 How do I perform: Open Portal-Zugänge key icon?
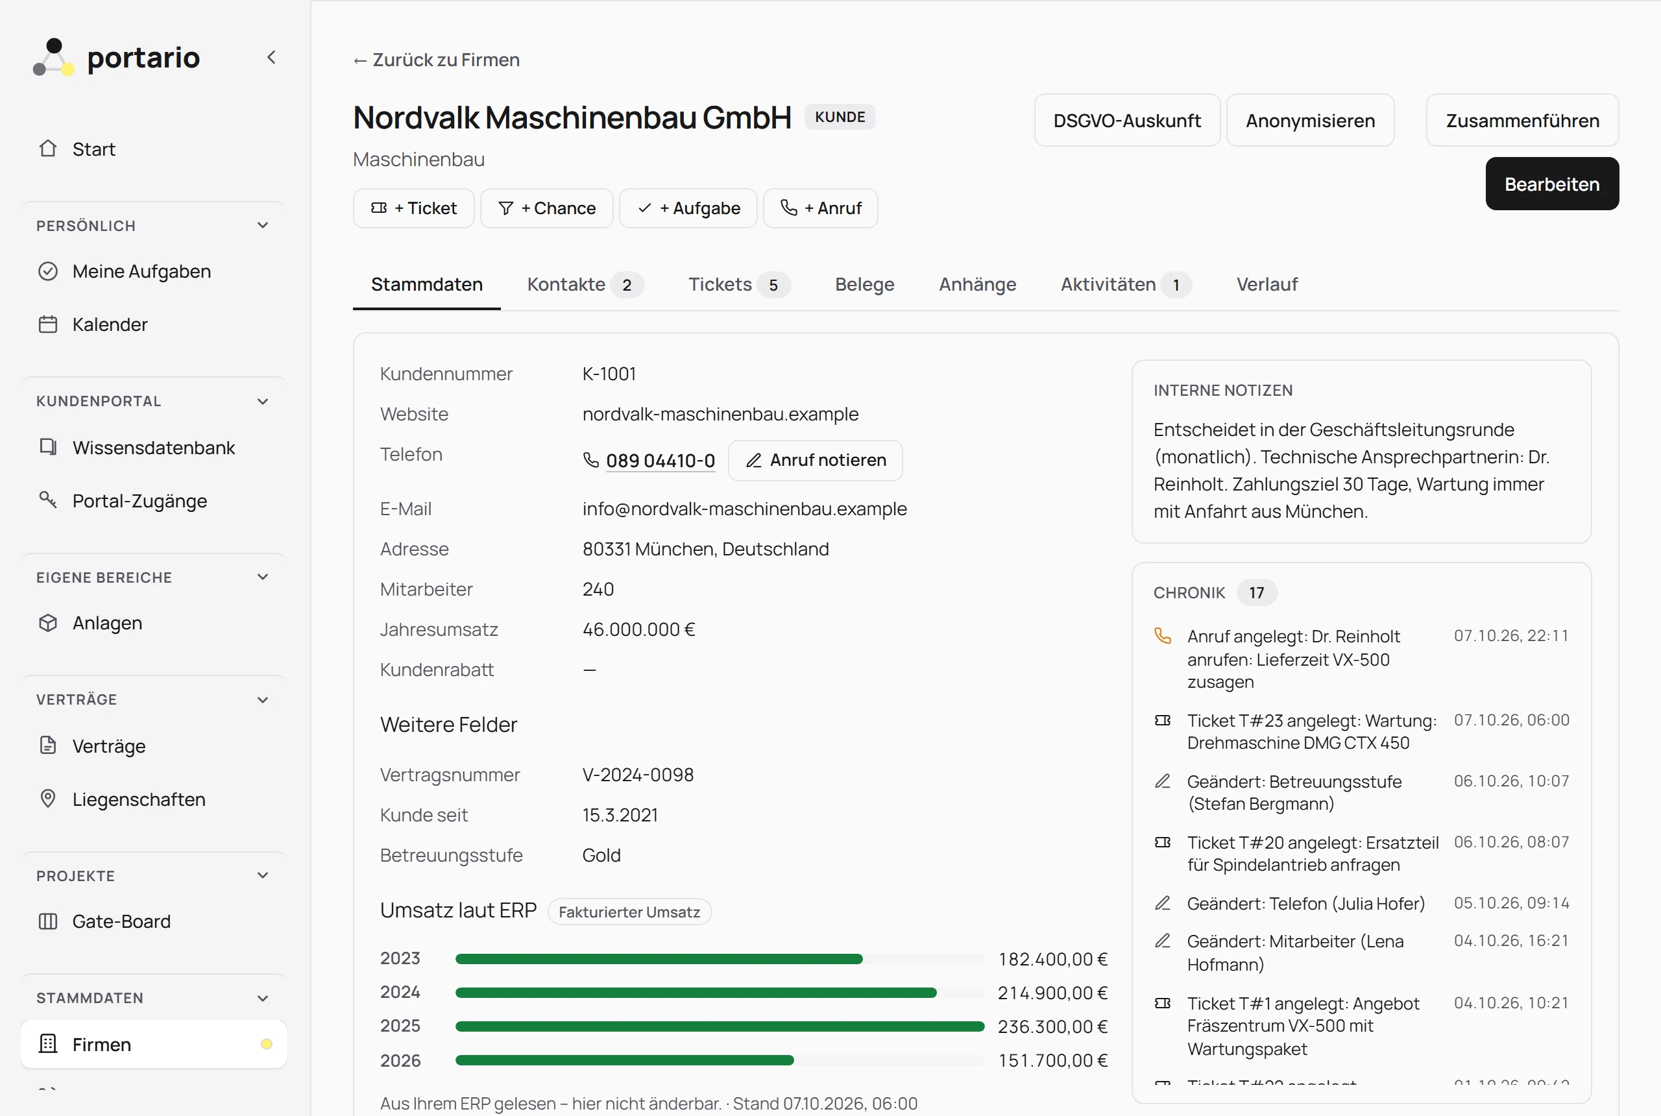click(47, 500)
